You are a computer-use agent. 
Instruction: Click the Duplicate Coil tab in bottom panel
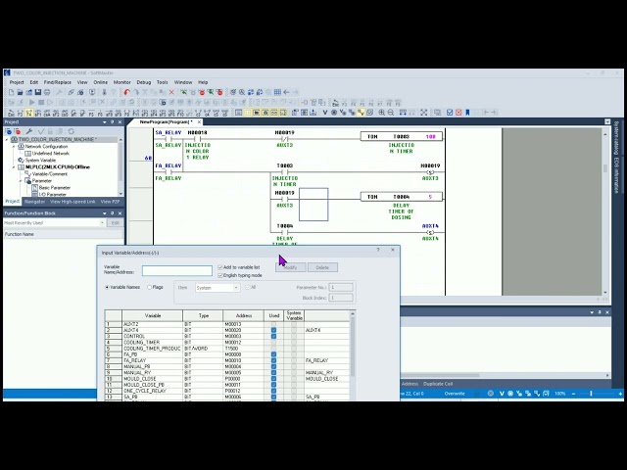pos(438,384)
